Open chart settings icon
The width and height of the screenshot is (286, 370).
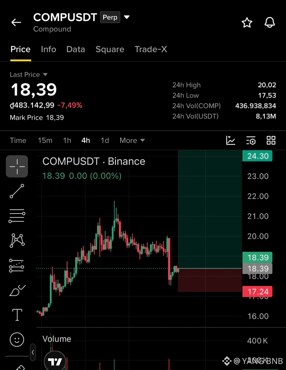click(x=251, y=141)
